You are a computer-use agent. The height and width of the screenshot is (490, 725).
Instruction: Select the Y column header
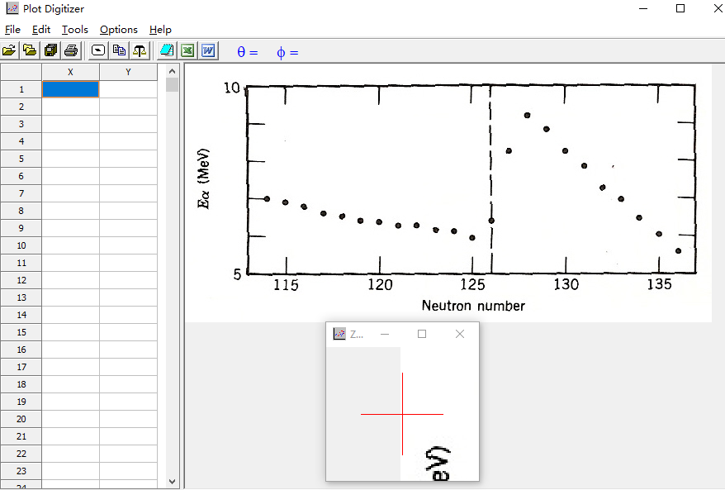tap(128, 71)
